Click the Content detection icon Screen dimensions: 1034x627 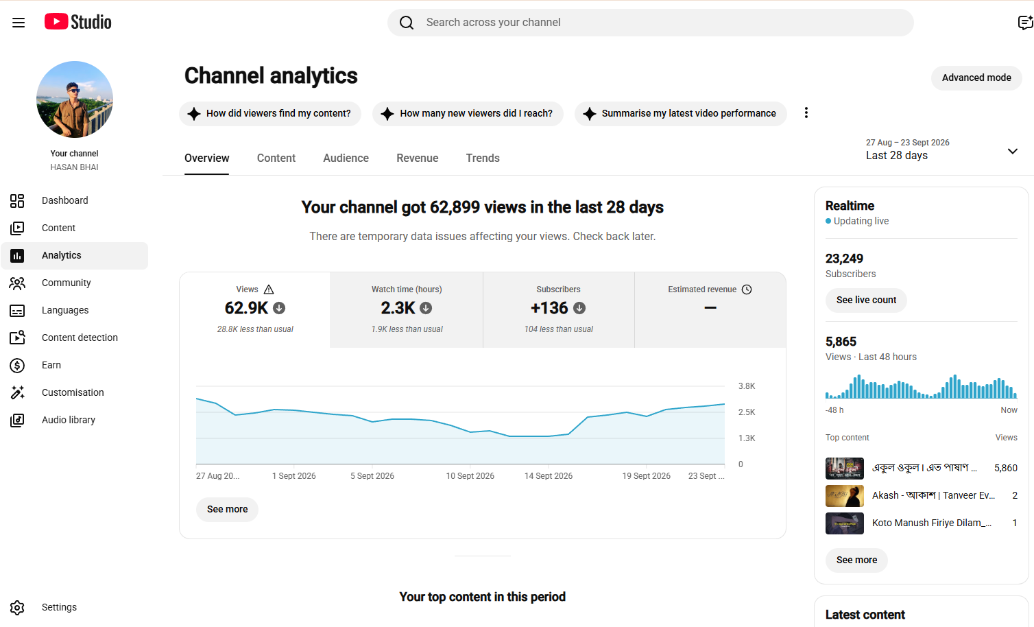(17, 338)
